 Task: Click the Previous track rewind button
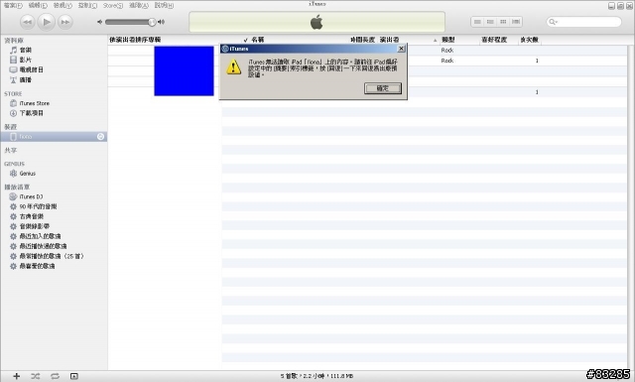[x=27, y=22]
